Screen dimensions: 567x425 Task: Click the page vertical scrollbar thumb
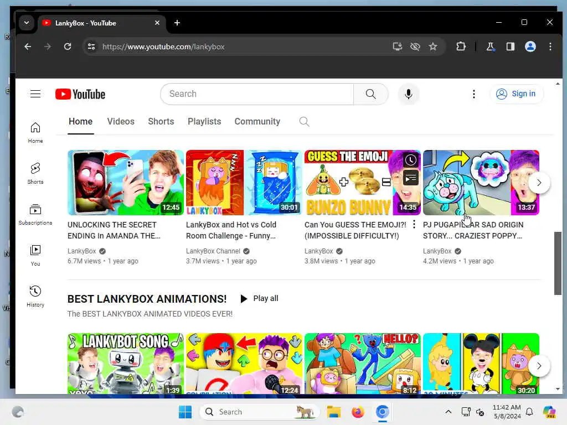[558, 263]
